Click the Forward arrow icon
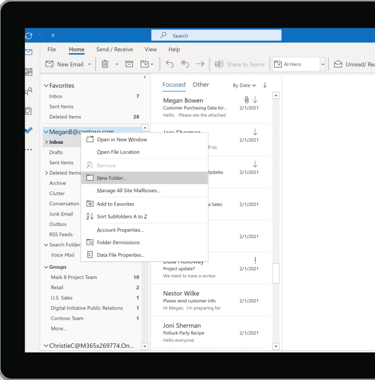Screen dimensions: 375x380 coord(200,64)
